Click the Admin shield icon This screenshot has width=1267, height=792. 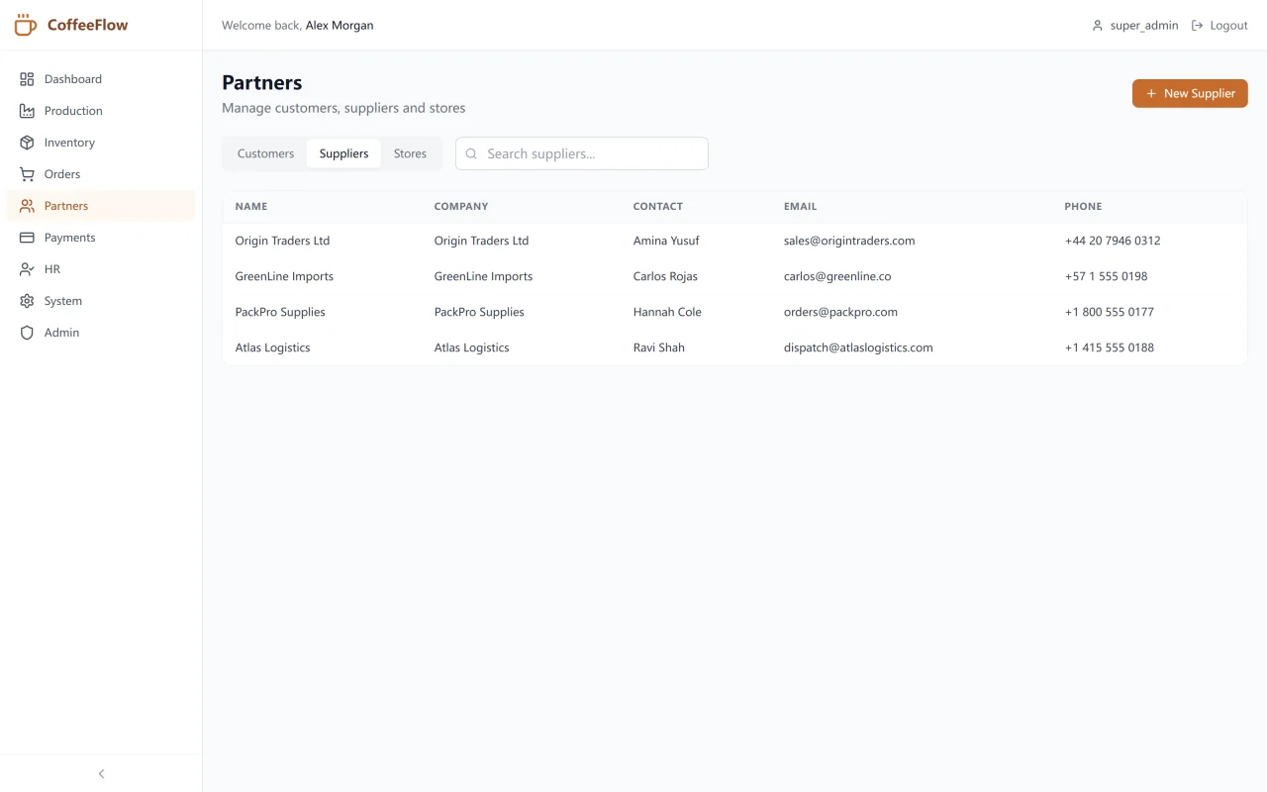(x=27, y=333)
